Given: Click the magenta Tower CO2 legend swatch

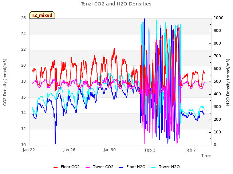Looking at the screenshot, I should (87, 167).
